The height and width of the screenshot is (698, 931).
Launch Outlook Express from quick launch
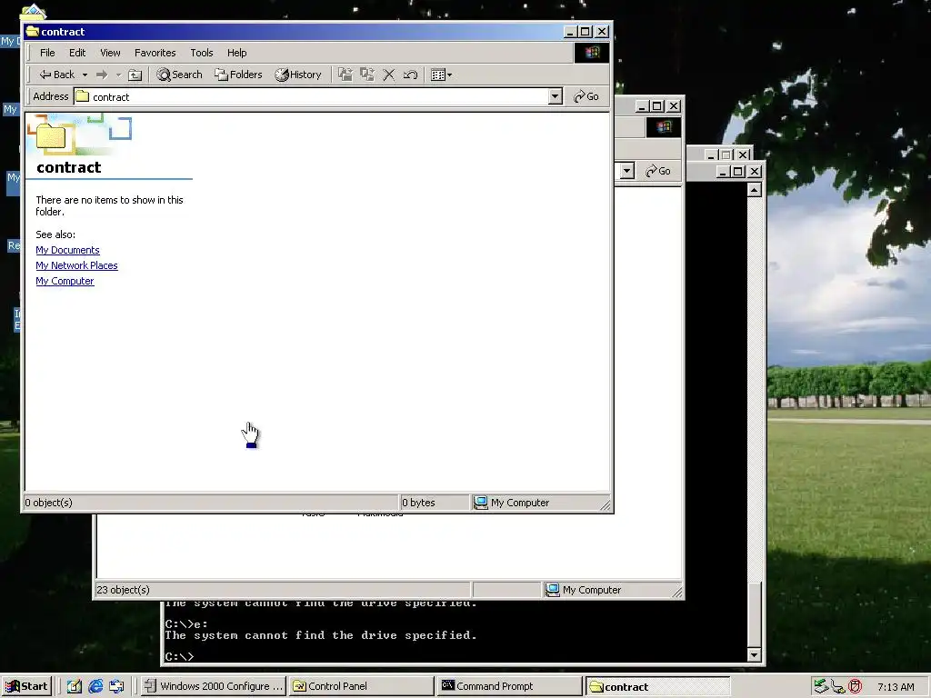point(116,686)
